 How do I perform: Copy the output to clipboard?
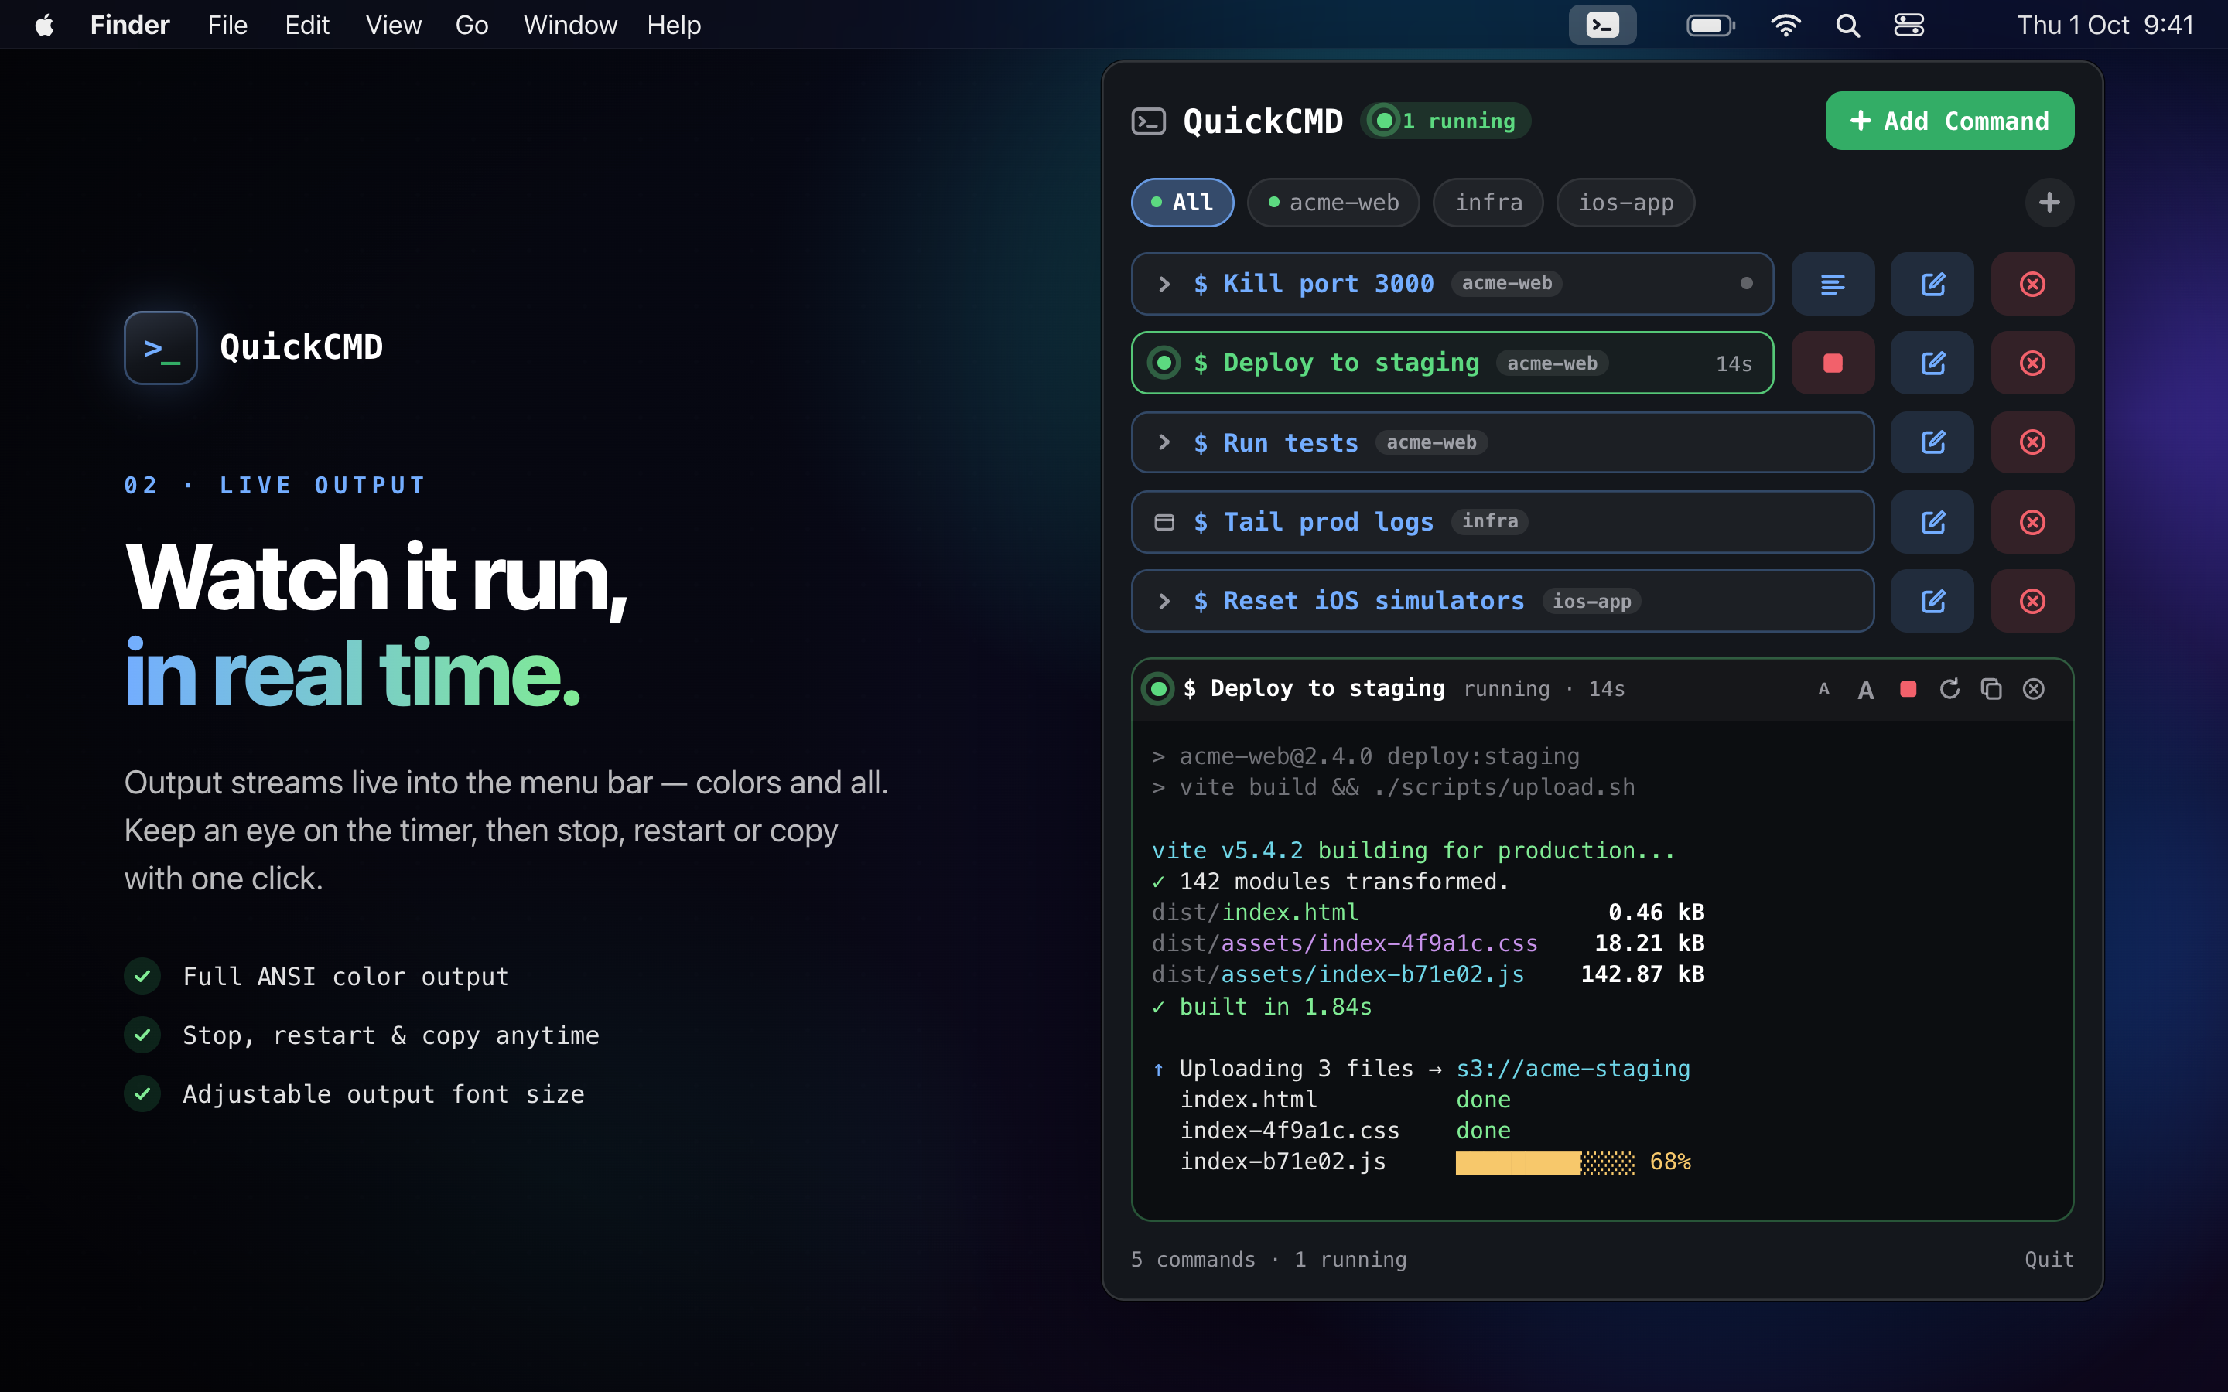[x=1991, y=688]
